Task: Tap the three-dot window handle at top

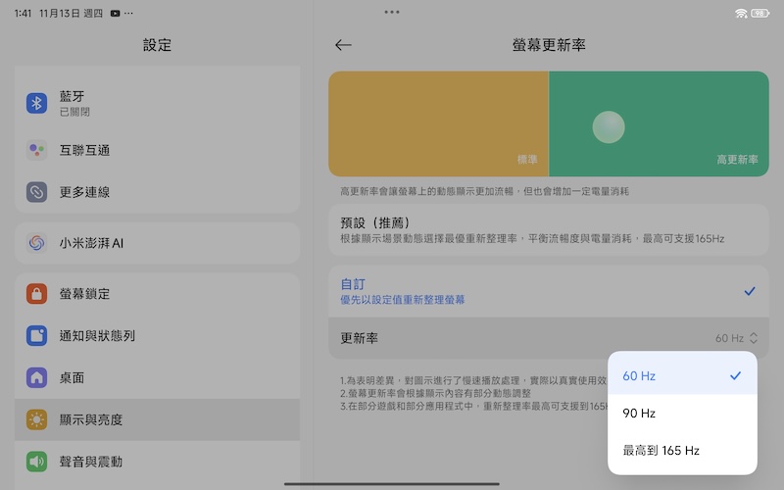Action: click(392, 12)
